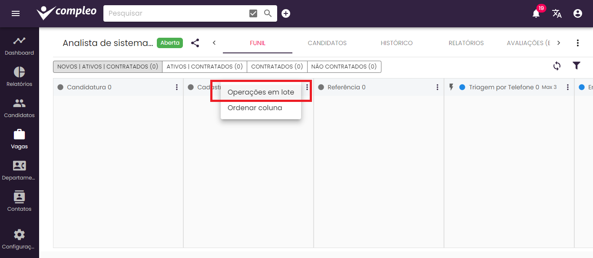This screenshot has height=258, width=593.
Task: Toggle the checkbox inside the search bar
Action: click(253, 13)
